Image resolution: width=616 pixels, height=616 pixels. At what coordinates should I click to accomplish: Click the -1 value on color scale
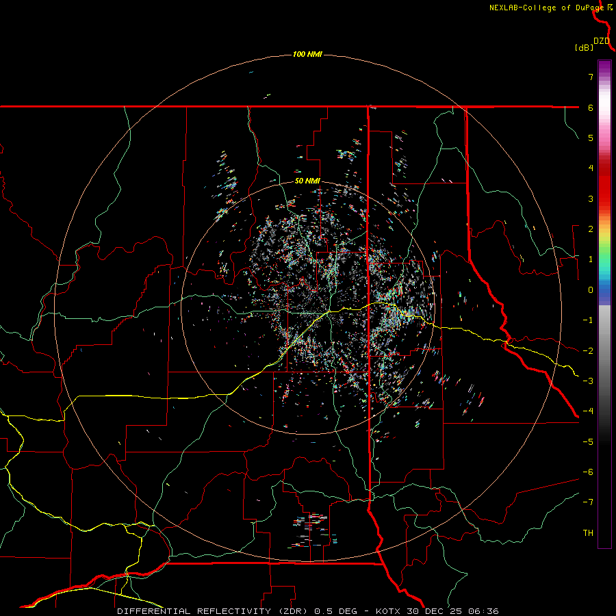[588, 320]
